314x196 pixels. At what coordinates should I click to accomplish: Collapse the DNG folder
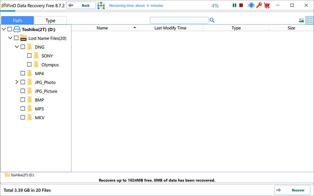click(x=17, y=47)
